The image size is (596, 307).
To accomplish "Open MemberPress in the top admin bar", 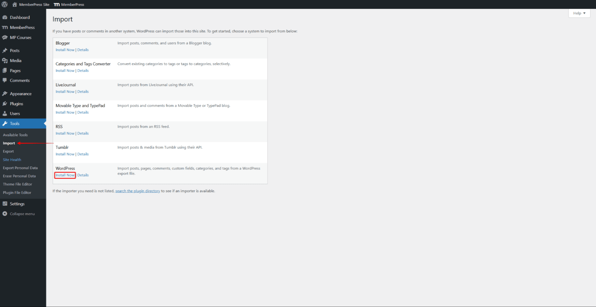I will click(69, 5).
